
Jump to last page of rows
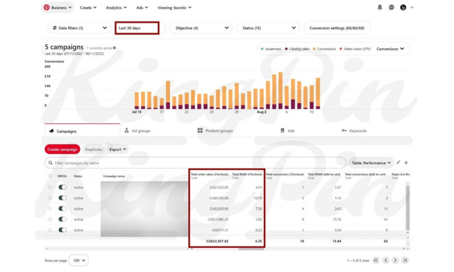pyautogui.click(x=405, y=260)
